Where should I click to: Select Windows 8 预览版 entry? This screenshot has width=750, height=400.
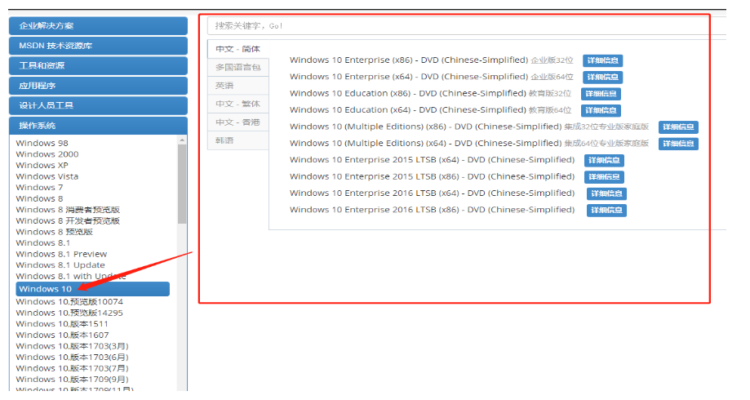54,232
